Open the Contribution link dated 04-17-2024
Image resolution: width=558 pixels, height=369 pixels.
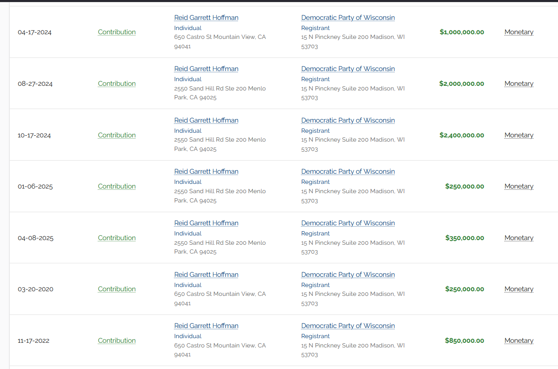117,32
